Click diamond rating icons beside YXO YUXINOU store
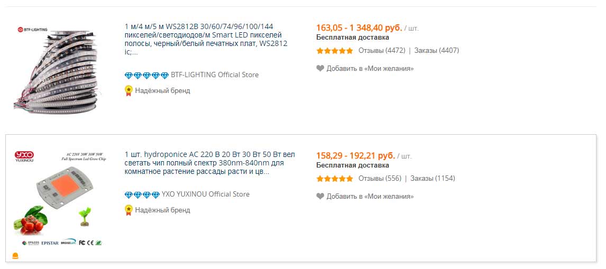606x269 pixels. pyautogui.click(x=142, y=195)
